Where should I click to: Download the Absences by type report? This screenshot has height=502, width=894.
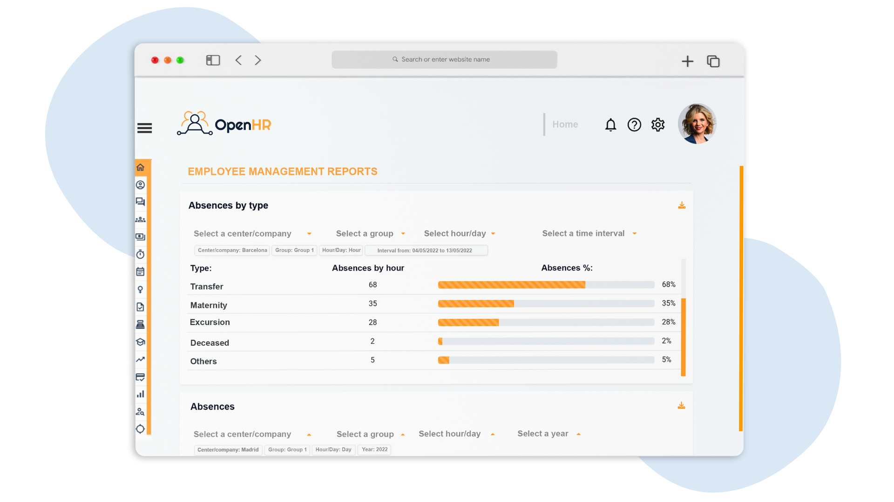point(682,205)
